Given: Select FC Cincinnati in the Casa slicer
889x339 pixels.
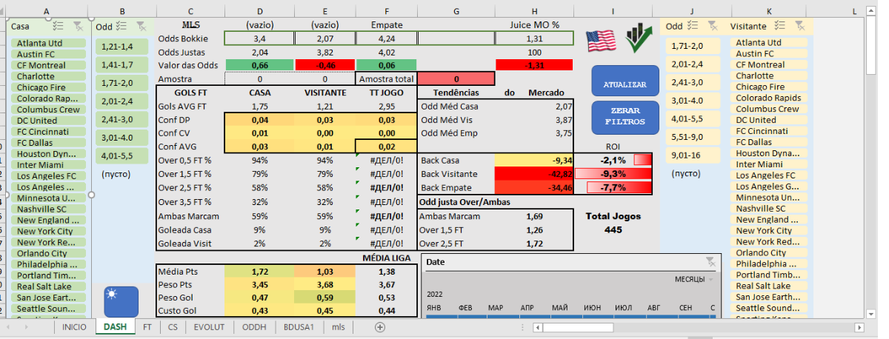Looking at the screenshot, I should tap(44, 132).
